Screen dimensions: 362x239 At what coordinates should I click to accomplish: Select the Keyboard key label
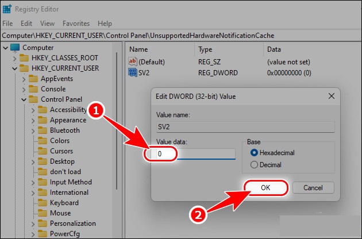click(64, 203)
